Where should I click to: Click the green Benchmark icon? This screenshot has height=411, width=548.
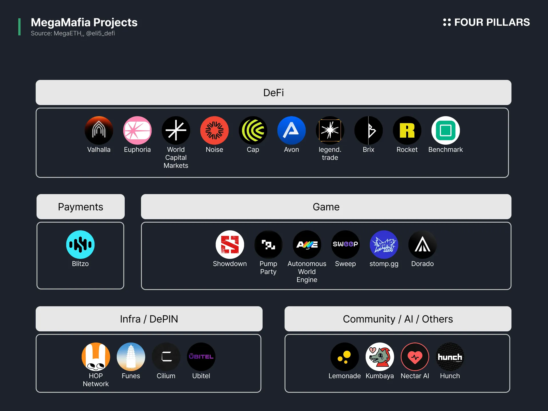(446, 130)
